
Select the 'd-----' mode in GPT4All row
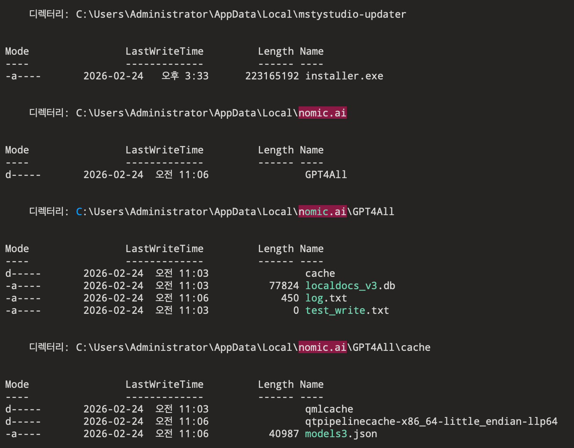[x=23, y=175]
